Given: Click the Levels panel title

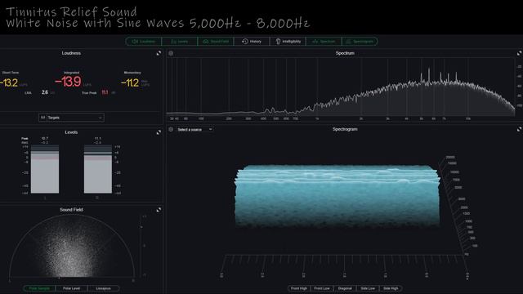Looking at the screenshot, I should (71, 132).
